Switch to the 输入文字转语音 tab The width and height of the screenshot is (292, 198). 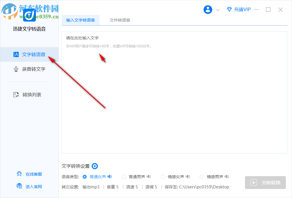pos(81,20)
